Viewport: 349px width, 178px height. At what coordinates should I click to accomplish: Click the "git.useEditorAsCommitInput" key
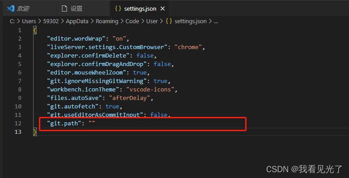pyautogui.click(x=95, y=115)
